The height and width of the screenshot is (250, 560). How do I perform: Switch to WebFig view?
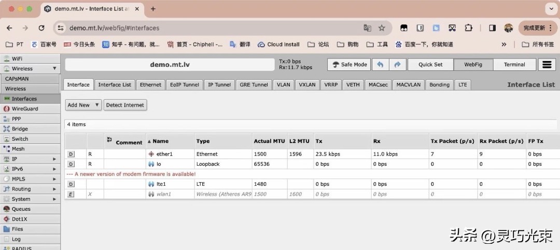click(x=473, y=65)
